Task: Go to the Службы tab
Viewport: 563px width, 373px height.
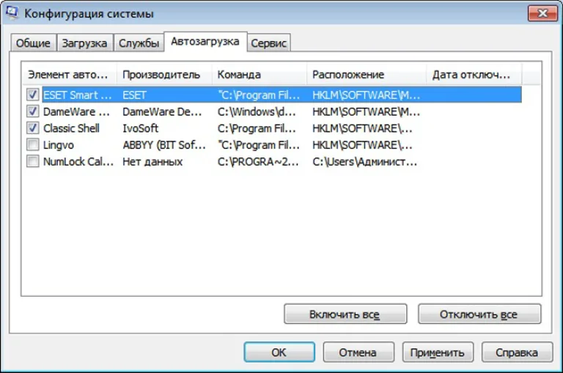Action: (x=139, y=43)
